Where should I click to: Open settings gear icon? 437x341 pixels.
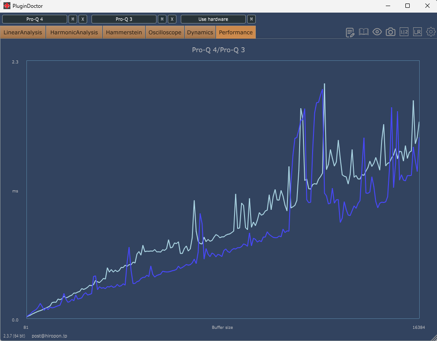coord(431,32)
